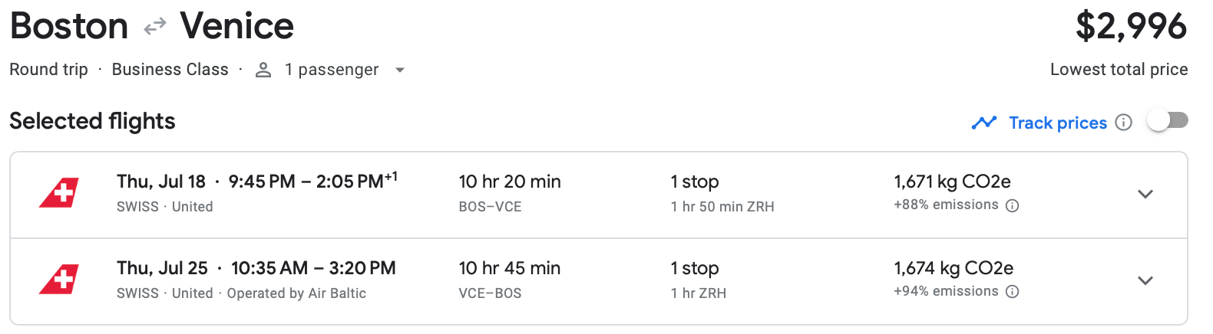Click the 1,671 kg CO2e emissions value
The width and height of the screenshot is (1213, 334).
tap(952, 182)
